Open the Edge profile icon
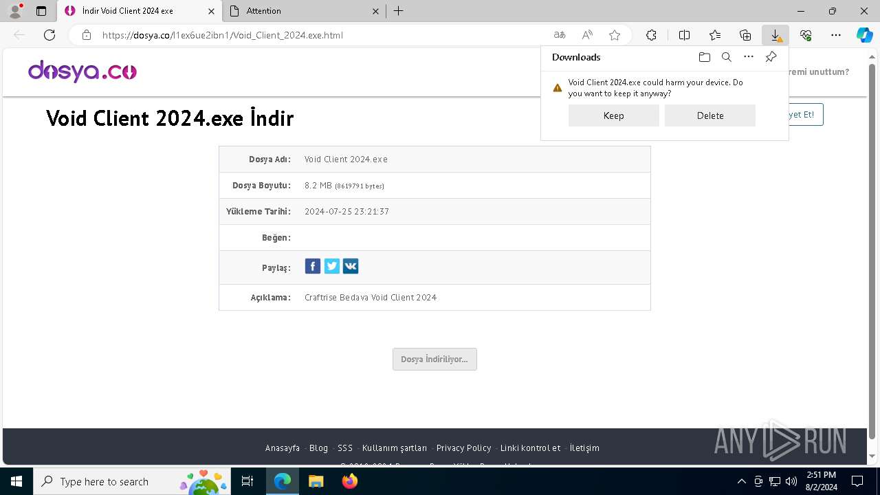This screenshot has width=880, height=495. [x=14, y=11]
